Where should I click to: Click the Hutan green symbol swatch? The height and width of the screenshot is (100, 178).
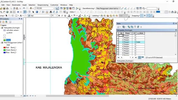click(x=4, y=40)
